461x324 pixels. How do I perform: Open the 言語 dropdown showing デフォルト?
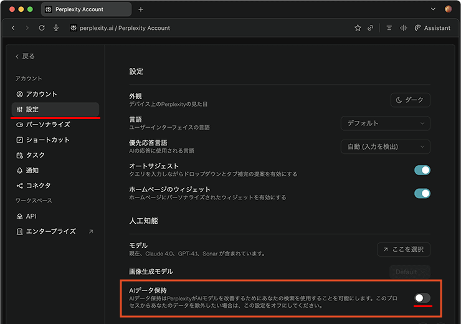(386, 123)
